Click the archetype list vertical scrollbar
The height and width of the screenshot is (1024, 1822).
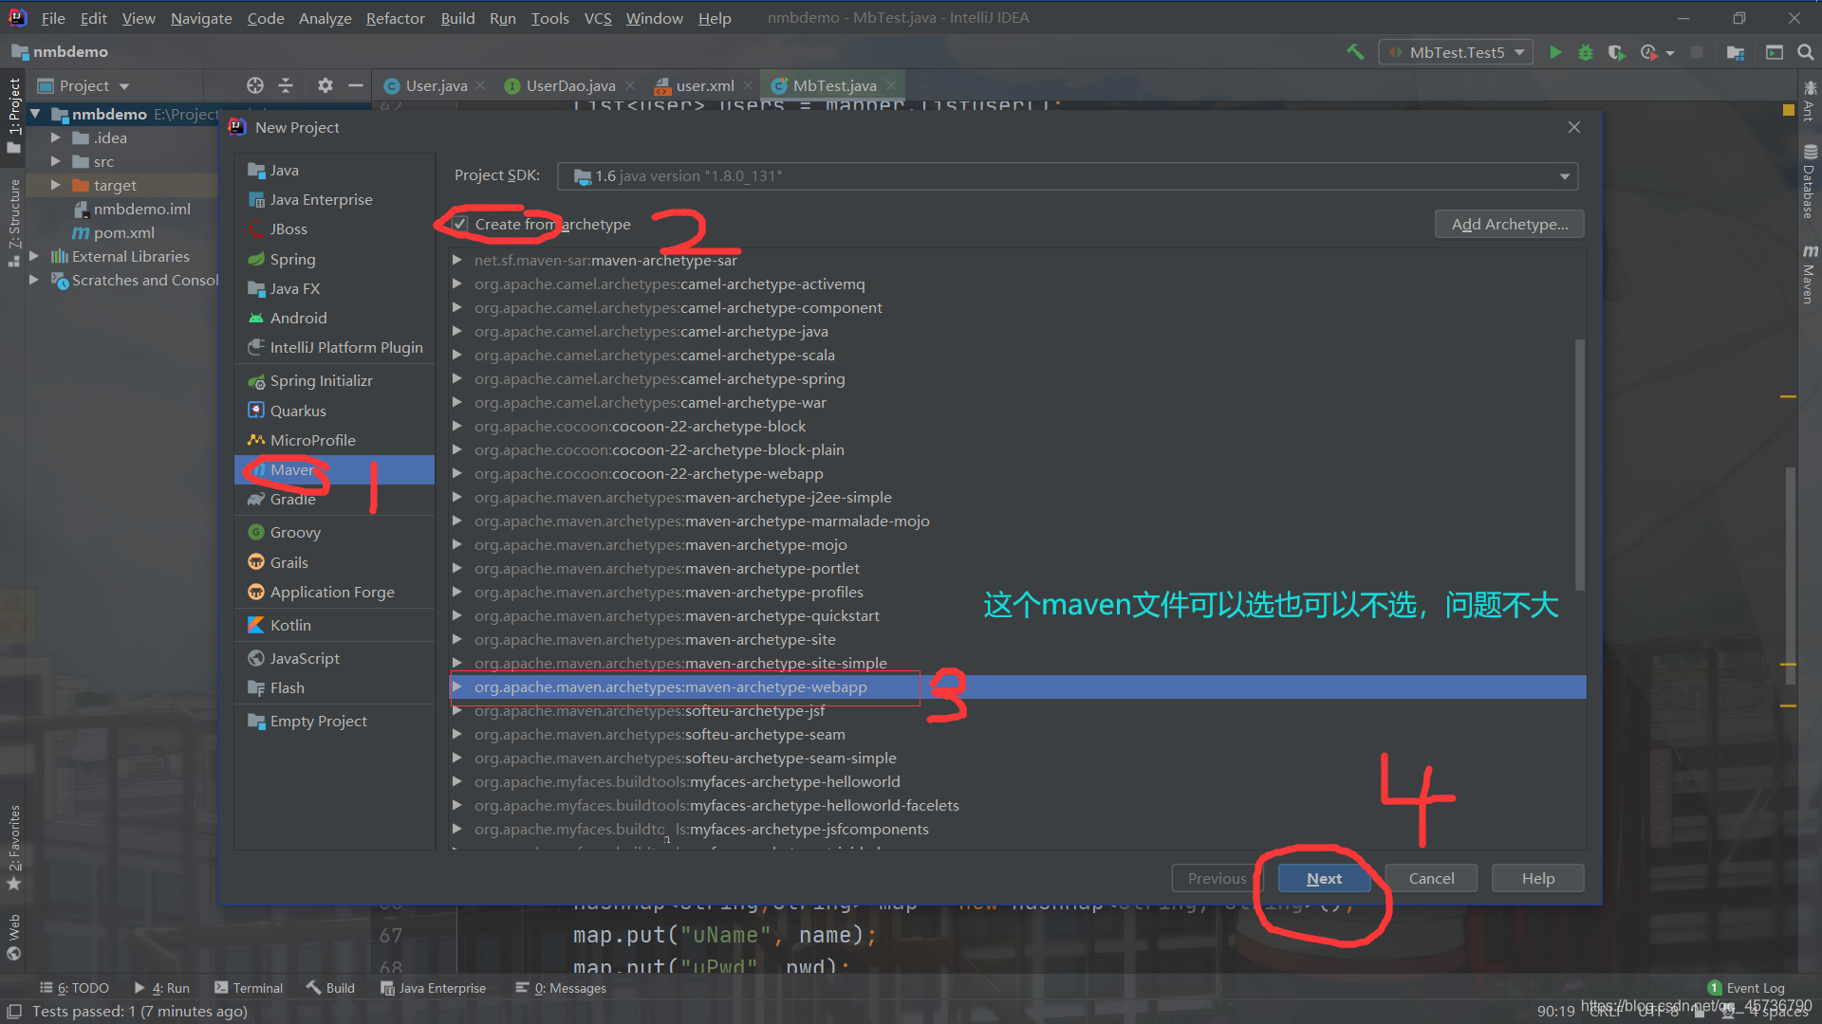pyautogui.click(x=1580, y=465)
